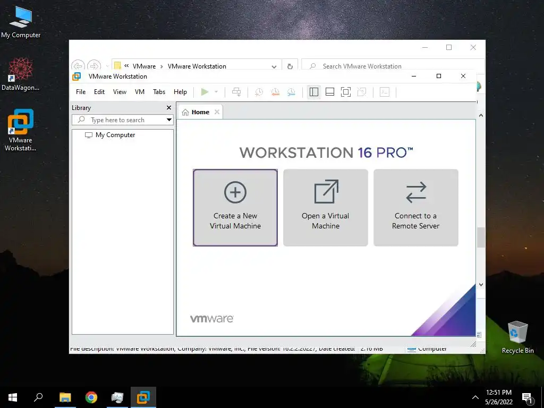Click the Unity mode toolbar icon
The image size is (544, 408).
tap(361, 92)
